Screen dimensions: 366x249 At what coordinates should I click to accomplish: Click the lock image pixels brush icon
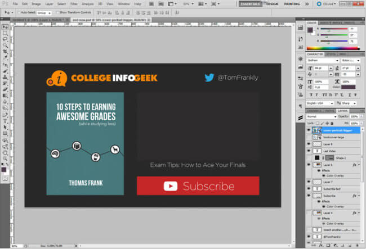pyautogui.click(x=322, y=123)
